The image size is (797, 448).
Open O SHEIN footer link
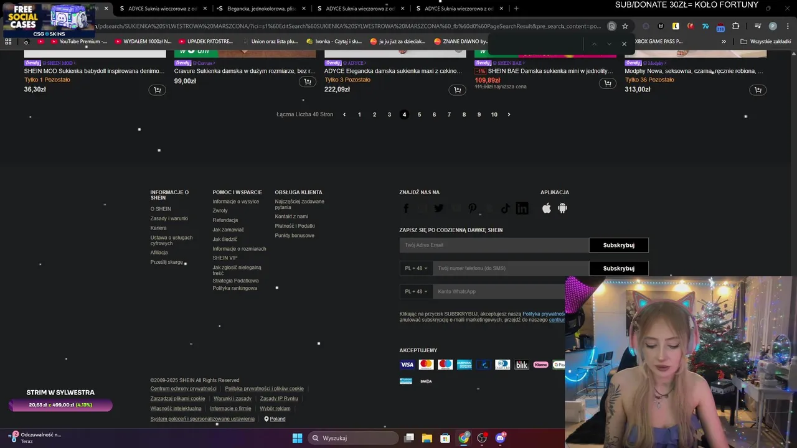(160, 209)
